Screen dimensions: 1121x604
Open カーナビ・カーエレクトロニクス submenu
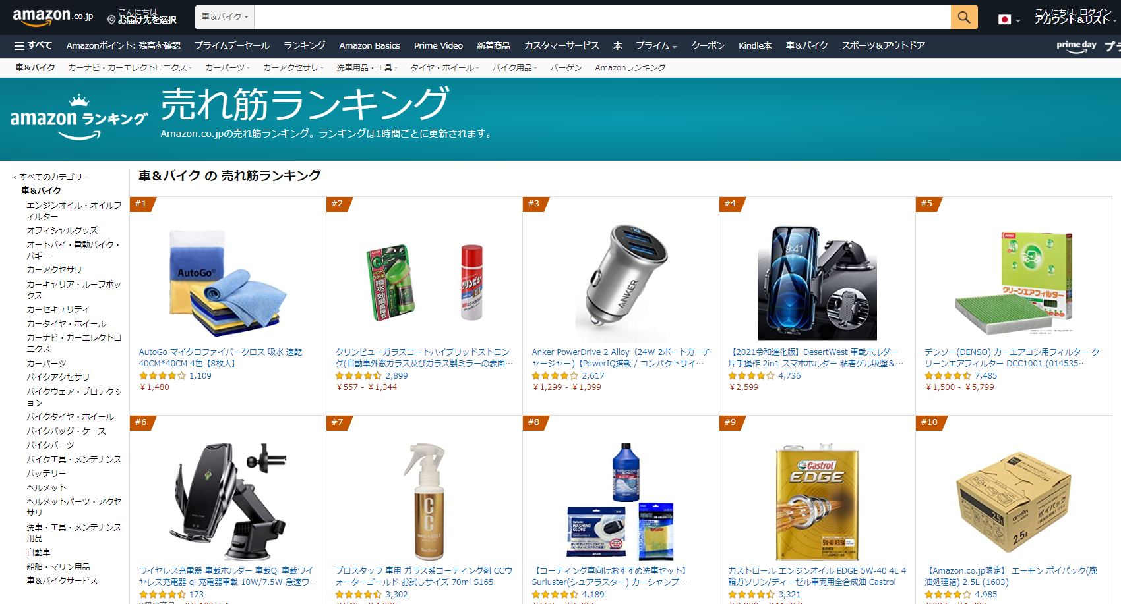(x=130, y=68)
